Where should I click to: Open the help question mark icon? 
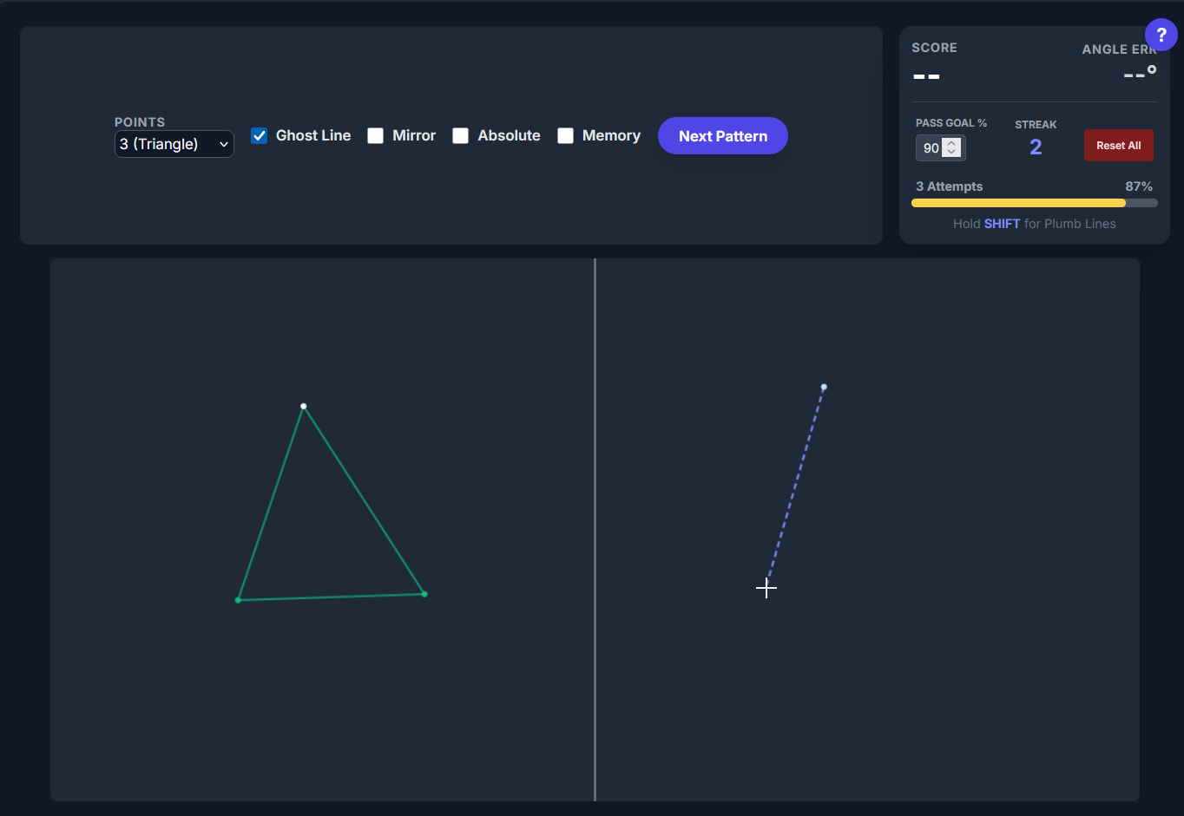coord(1161,36)
